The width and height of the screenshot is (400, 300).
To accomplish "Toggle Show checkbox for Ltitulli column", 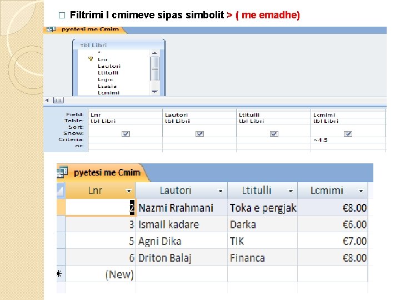I will (x=274, y=134).
